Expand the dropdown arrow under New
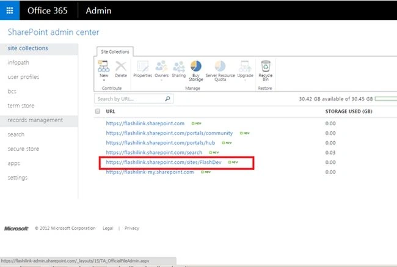The image size is (397, 267). 104,80
